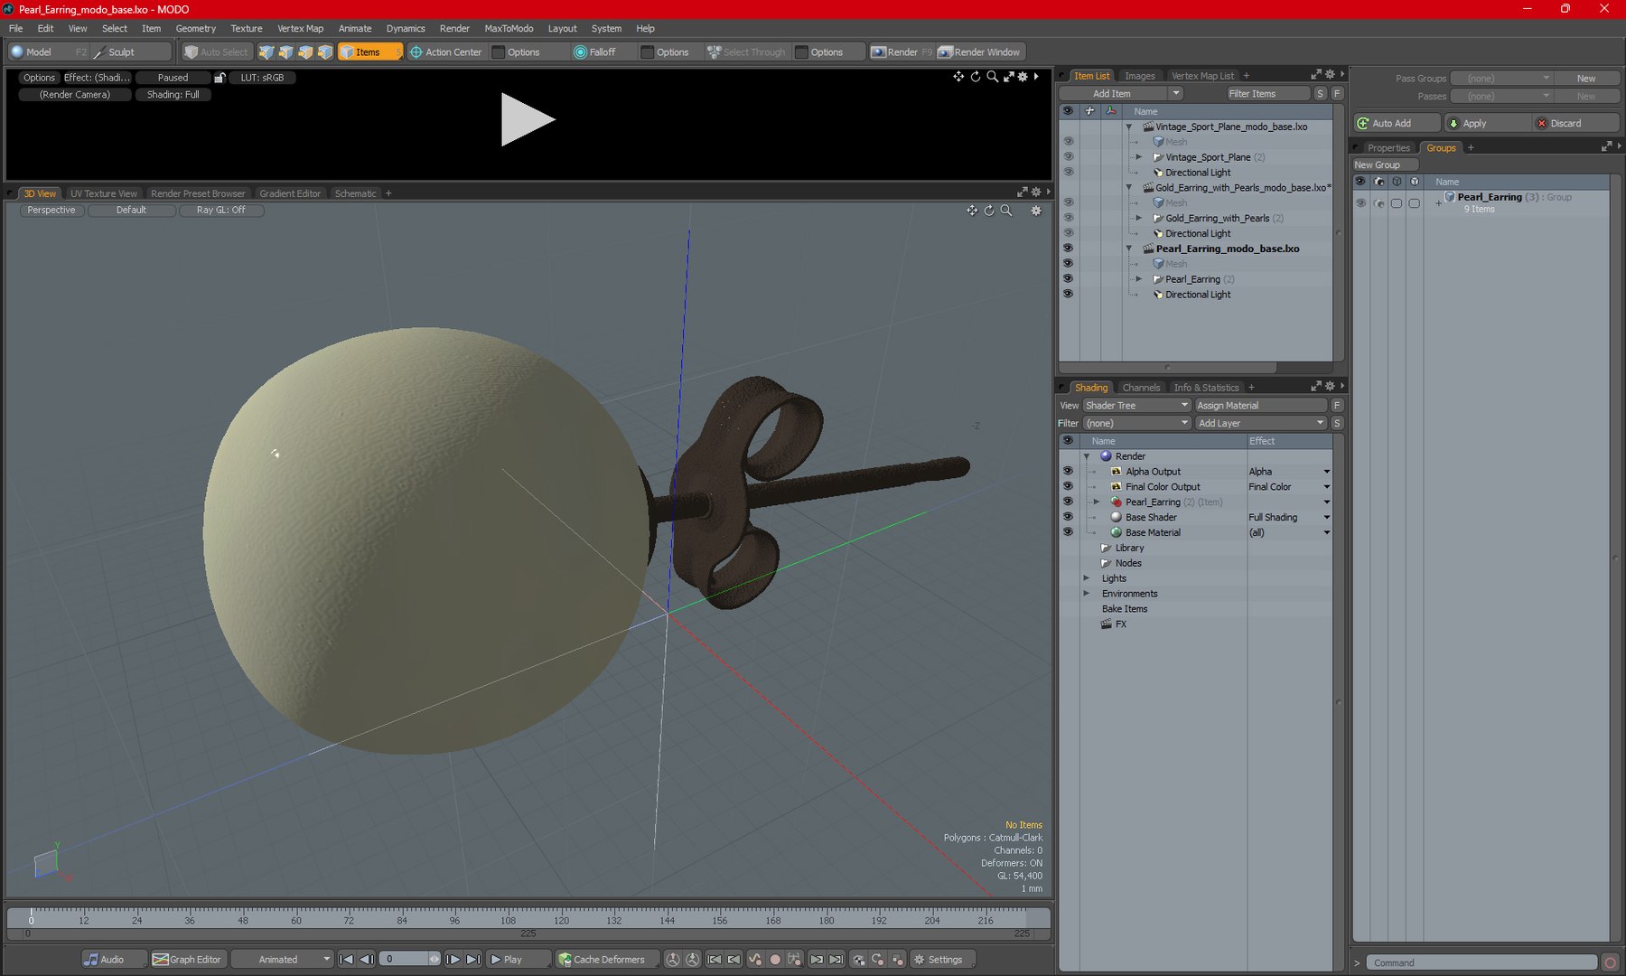Open the Add Item dropdown arrow

click(x=1175, y=94)
